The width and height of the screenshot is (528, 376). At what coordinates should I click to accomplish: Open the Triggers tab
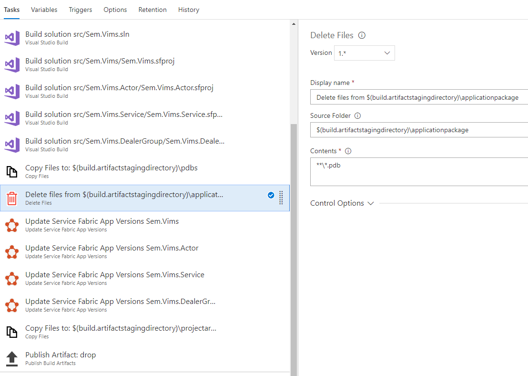[80, 10]
